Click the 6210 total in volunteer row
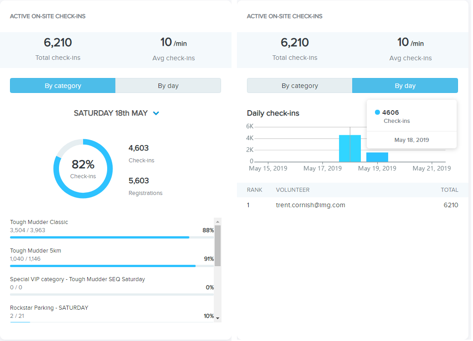 coord(451,205)
